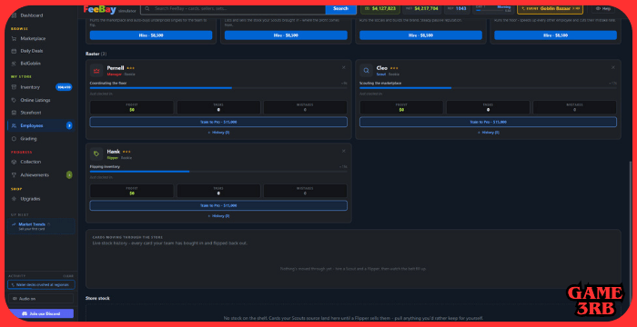Expand Pernell's History section

pos(218,133)
